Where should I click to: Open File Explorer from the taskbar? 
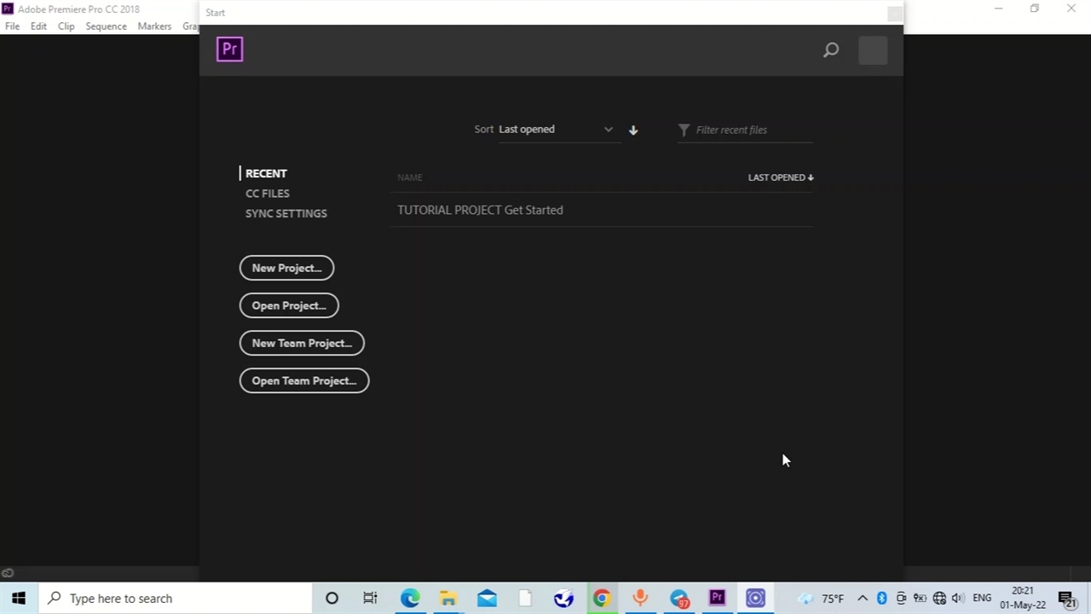coord(448,598)
